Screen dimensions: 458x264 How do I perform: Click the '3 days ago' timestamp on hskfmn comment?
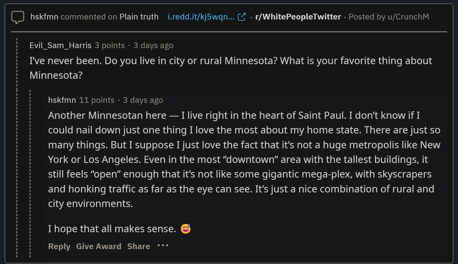coord(143,100)
